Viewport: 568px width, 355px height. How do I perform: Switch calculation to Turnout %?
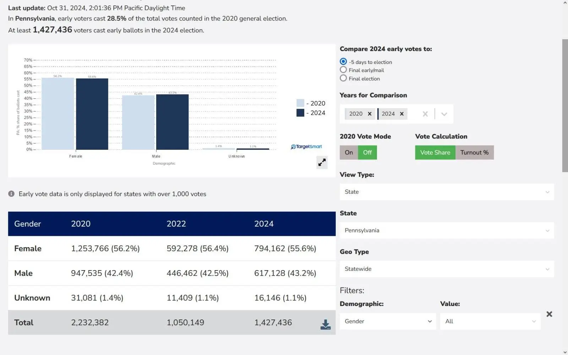[474, 153]
